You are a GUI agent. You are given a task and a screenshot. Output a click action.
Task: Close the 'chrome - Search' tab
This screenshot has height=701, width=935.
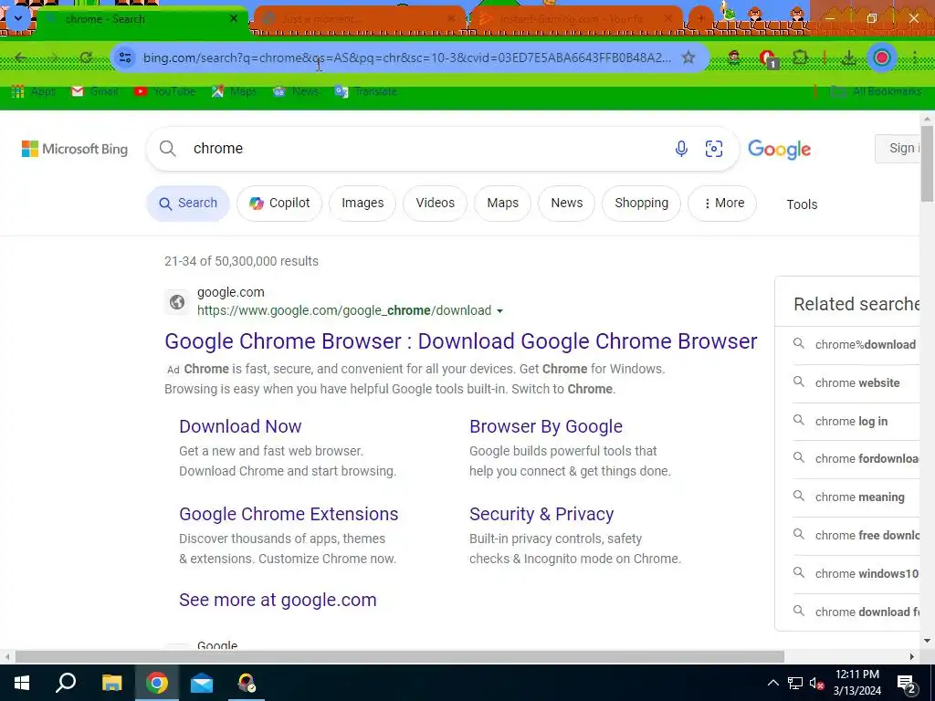[234, 18]
